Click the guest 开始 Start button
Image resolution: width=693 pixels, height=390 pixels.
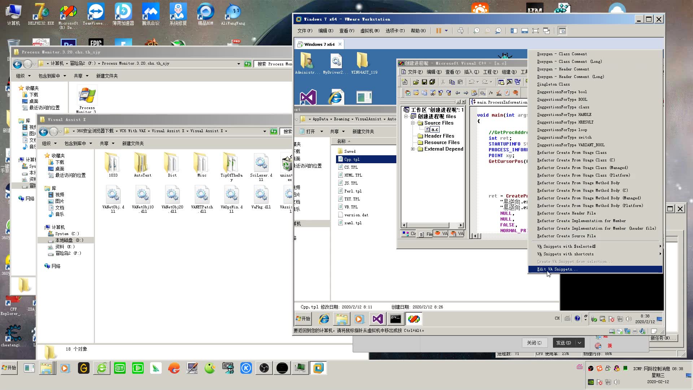(x=303, y=318)
